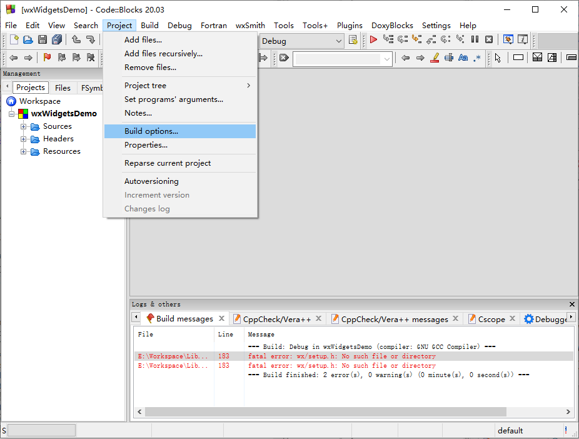Switch to the Files management tab
Screen dimensions: 579x439
pyautogui.click(x=63, y=88)
